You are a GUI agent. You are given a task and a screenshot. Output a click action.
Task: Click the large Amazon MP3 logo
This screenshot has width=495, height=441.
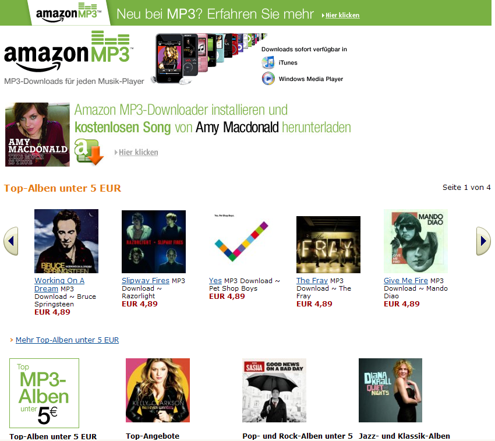tap(69, 51)
